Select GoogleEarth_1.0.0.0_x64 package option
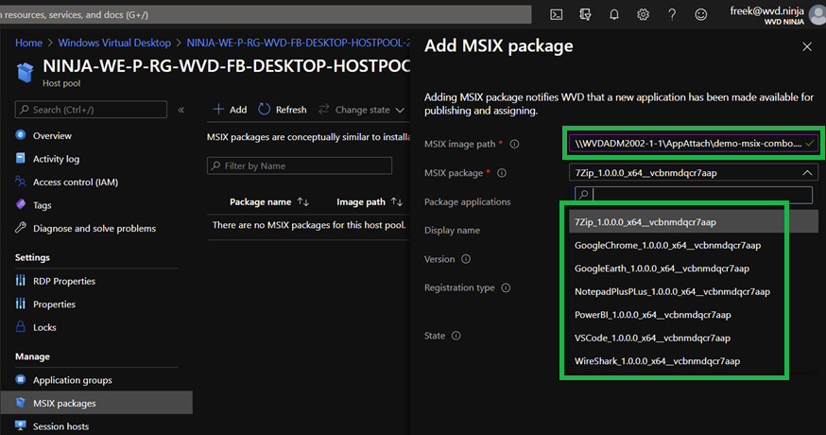The image size is (826, 435). 694,269
